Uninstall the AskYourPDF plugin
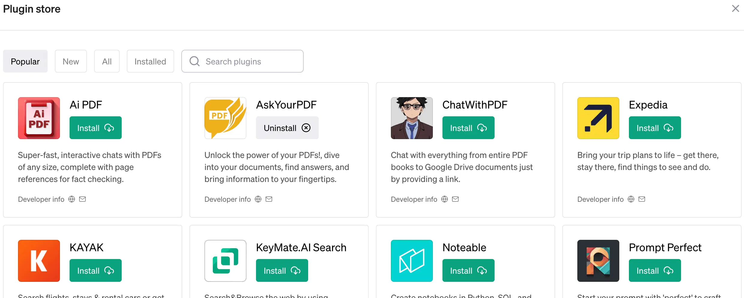744x298 pixels. click(287, 128)
